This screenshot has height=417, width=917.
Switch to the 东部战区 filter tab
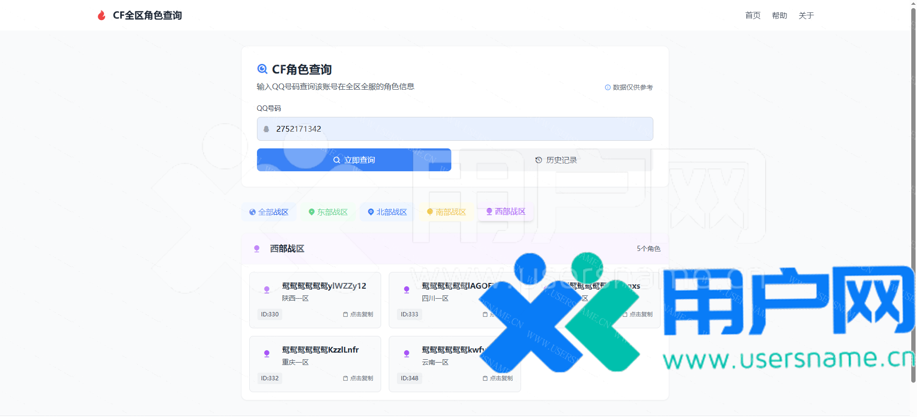coord(328,212)
